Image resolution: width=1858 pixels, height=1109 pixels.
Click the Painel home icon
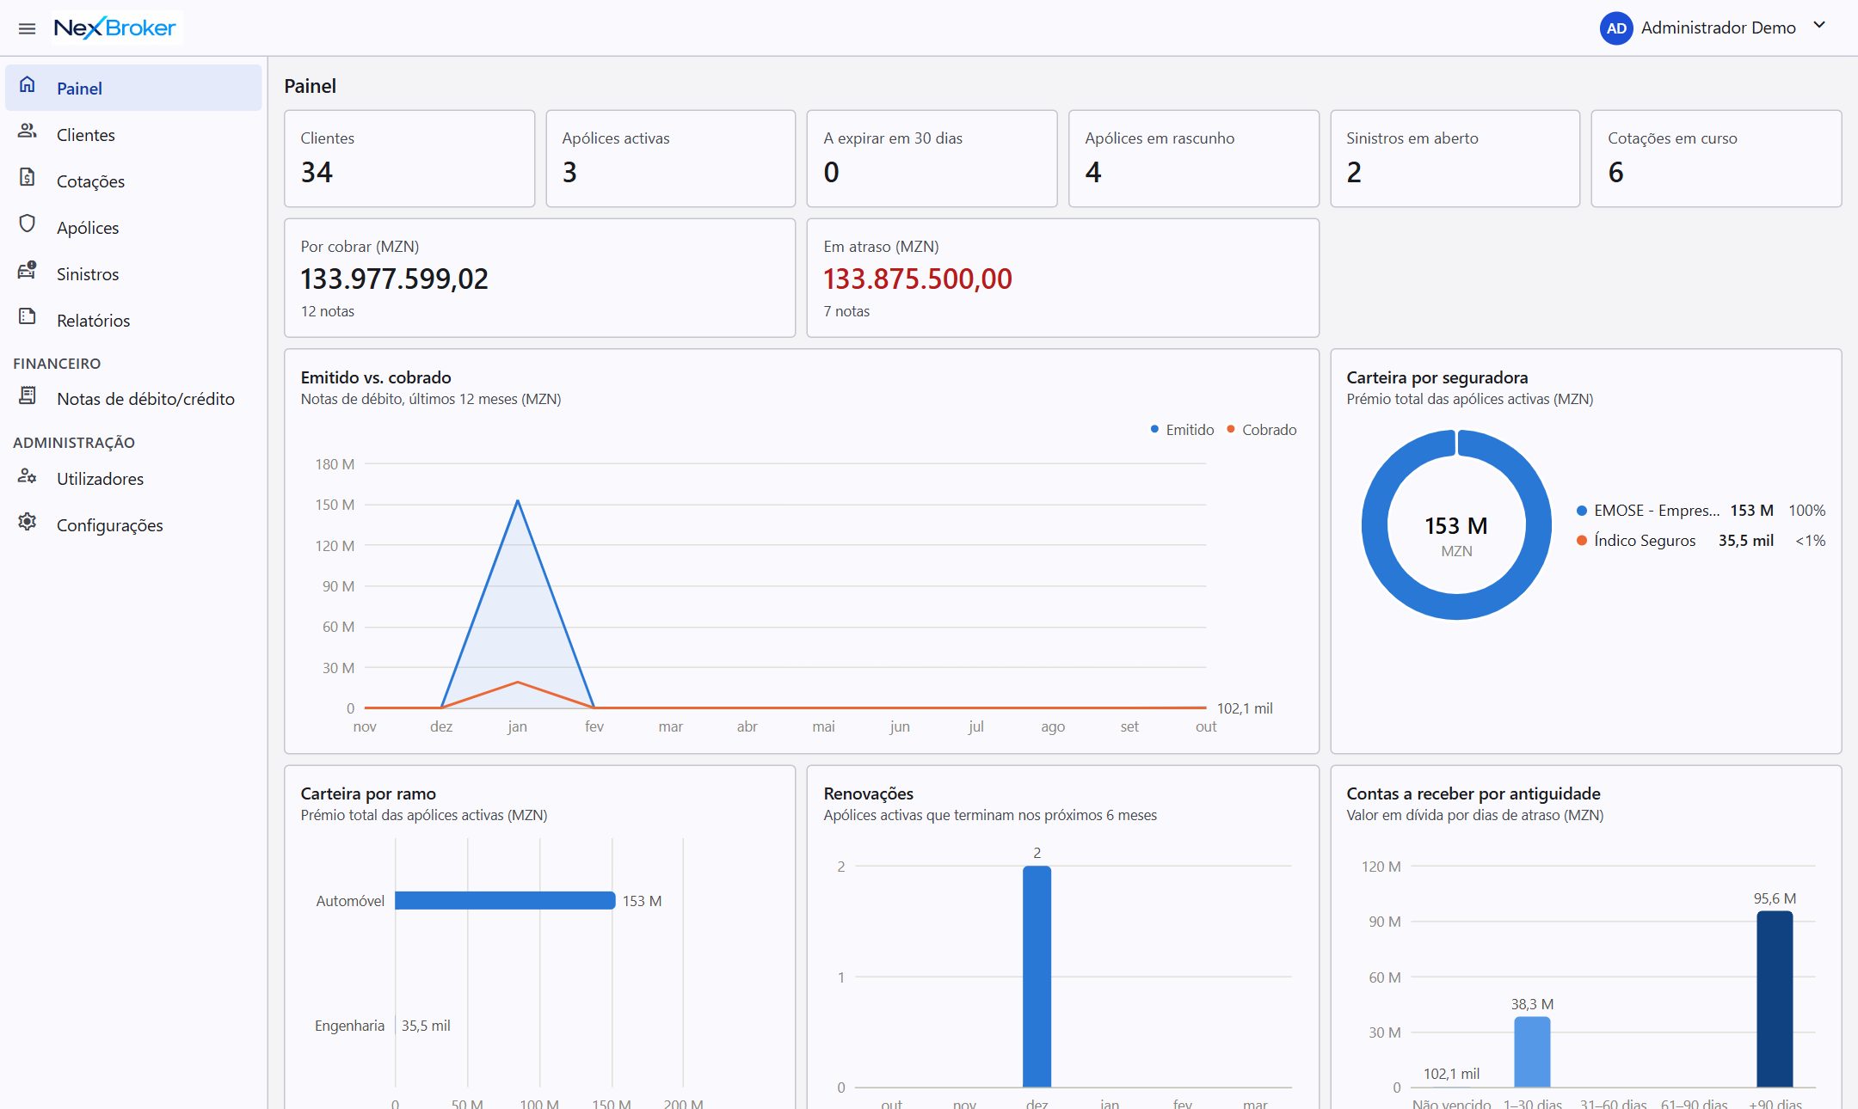click(x=28, y=84)
